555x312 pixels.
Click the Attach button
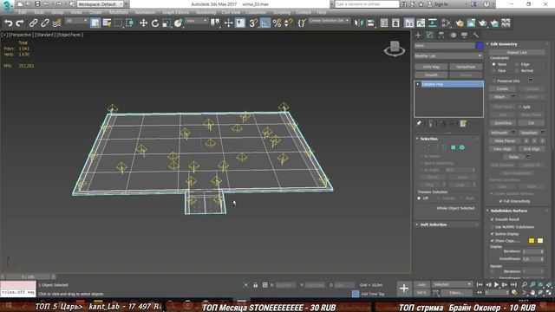(x=499, y=96)
